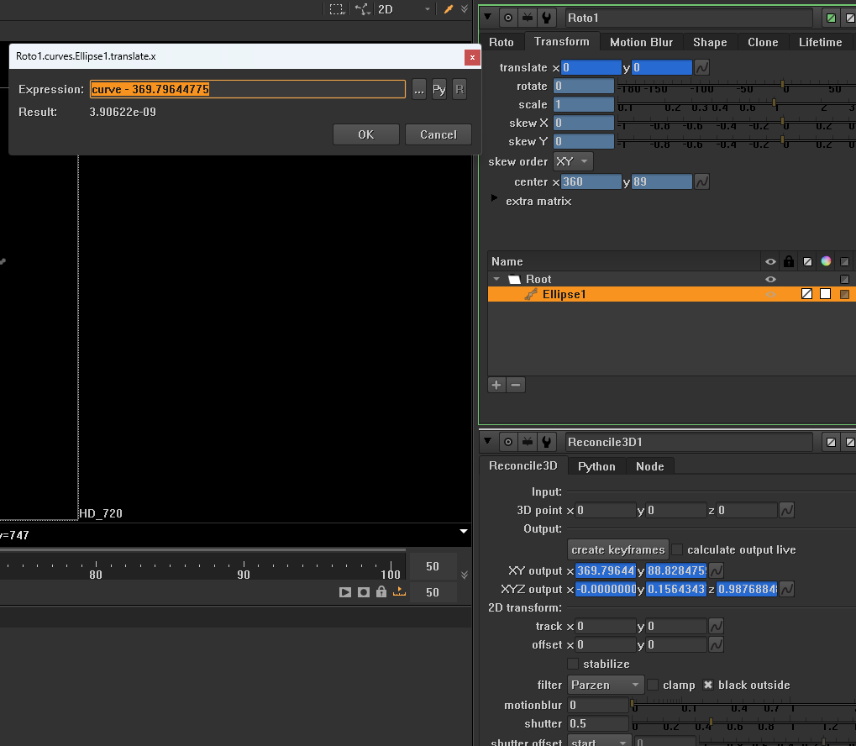Viewport: 856px width, 746px height.
Task: Click the overlay color column header icon
Action: point(807,261)
